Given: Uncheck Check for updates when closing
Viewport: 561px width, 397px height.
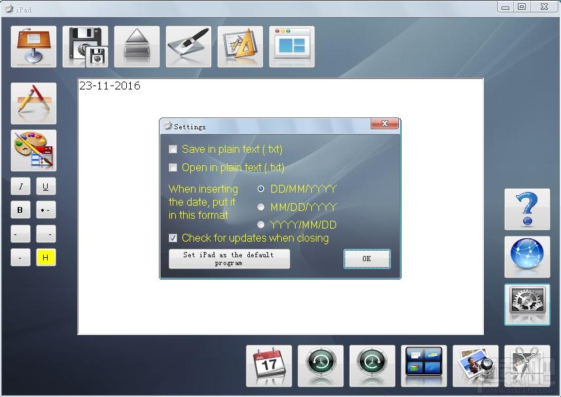Looking at the screenshot, I should [173, 238].
